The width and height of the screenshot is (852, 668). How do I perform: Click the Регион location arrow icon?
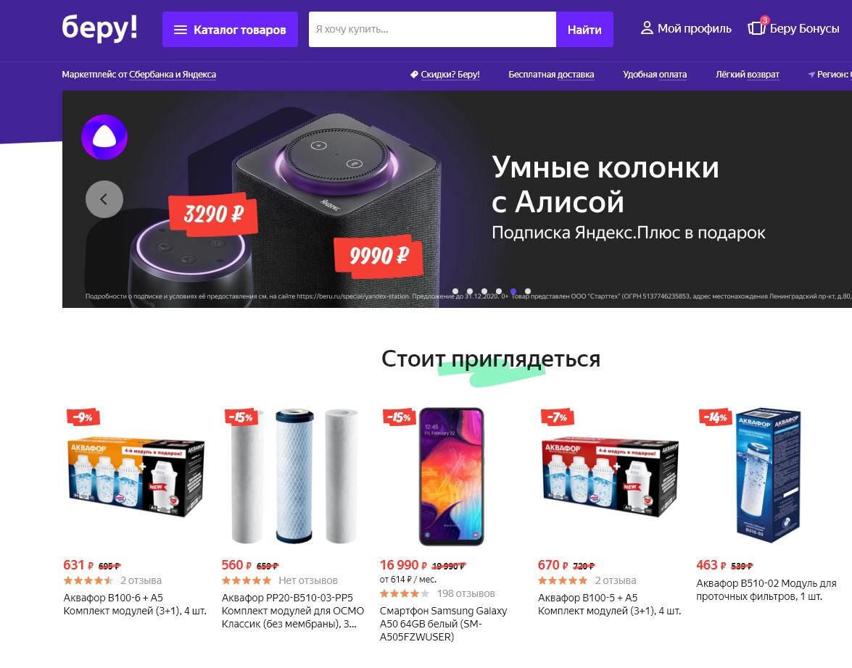[x=811, y=75]
